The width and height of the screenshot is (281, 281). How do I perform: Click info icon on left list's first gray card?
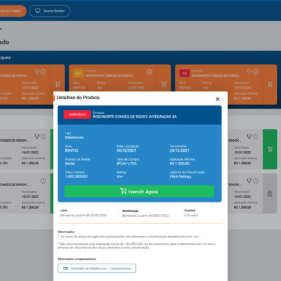[x=43, y=136]
